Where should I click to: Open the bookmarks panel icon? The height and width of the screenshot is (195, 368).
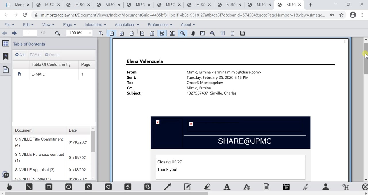click(5, 56)
